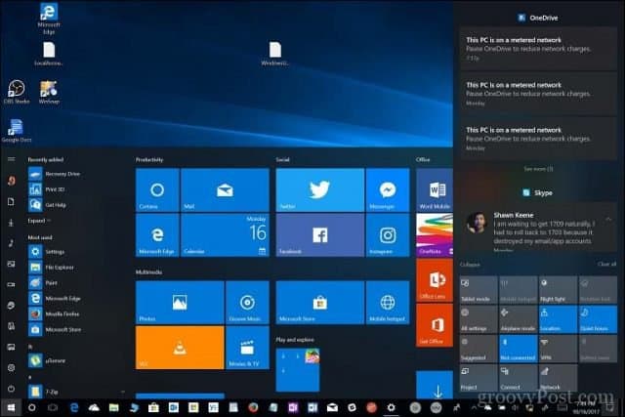Open Paint from Most used list

76,282
